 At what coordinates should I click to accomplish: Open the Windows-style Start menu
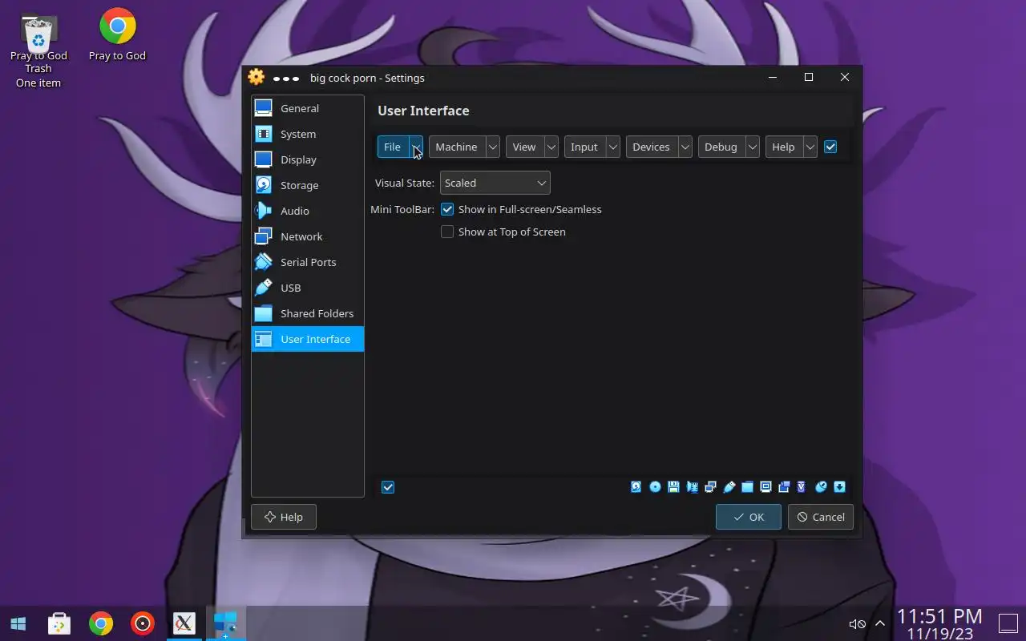click(18, 623)
